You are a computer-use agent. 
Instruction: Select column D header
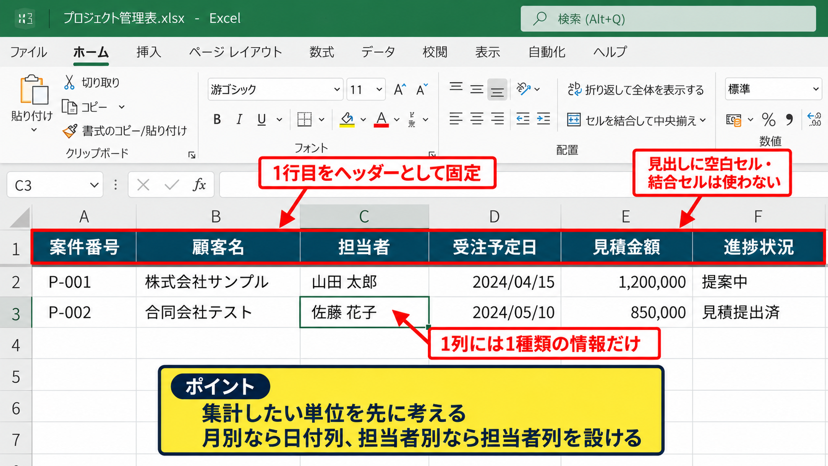494,216
